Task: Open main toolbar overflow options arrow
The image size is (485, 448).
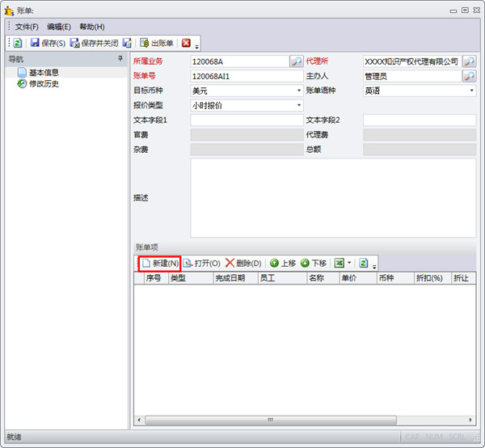Action: (196, 47)
